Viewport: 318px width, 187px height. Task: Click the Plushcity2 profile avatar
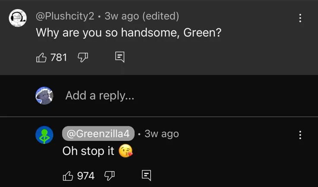[x=18, y=18]
